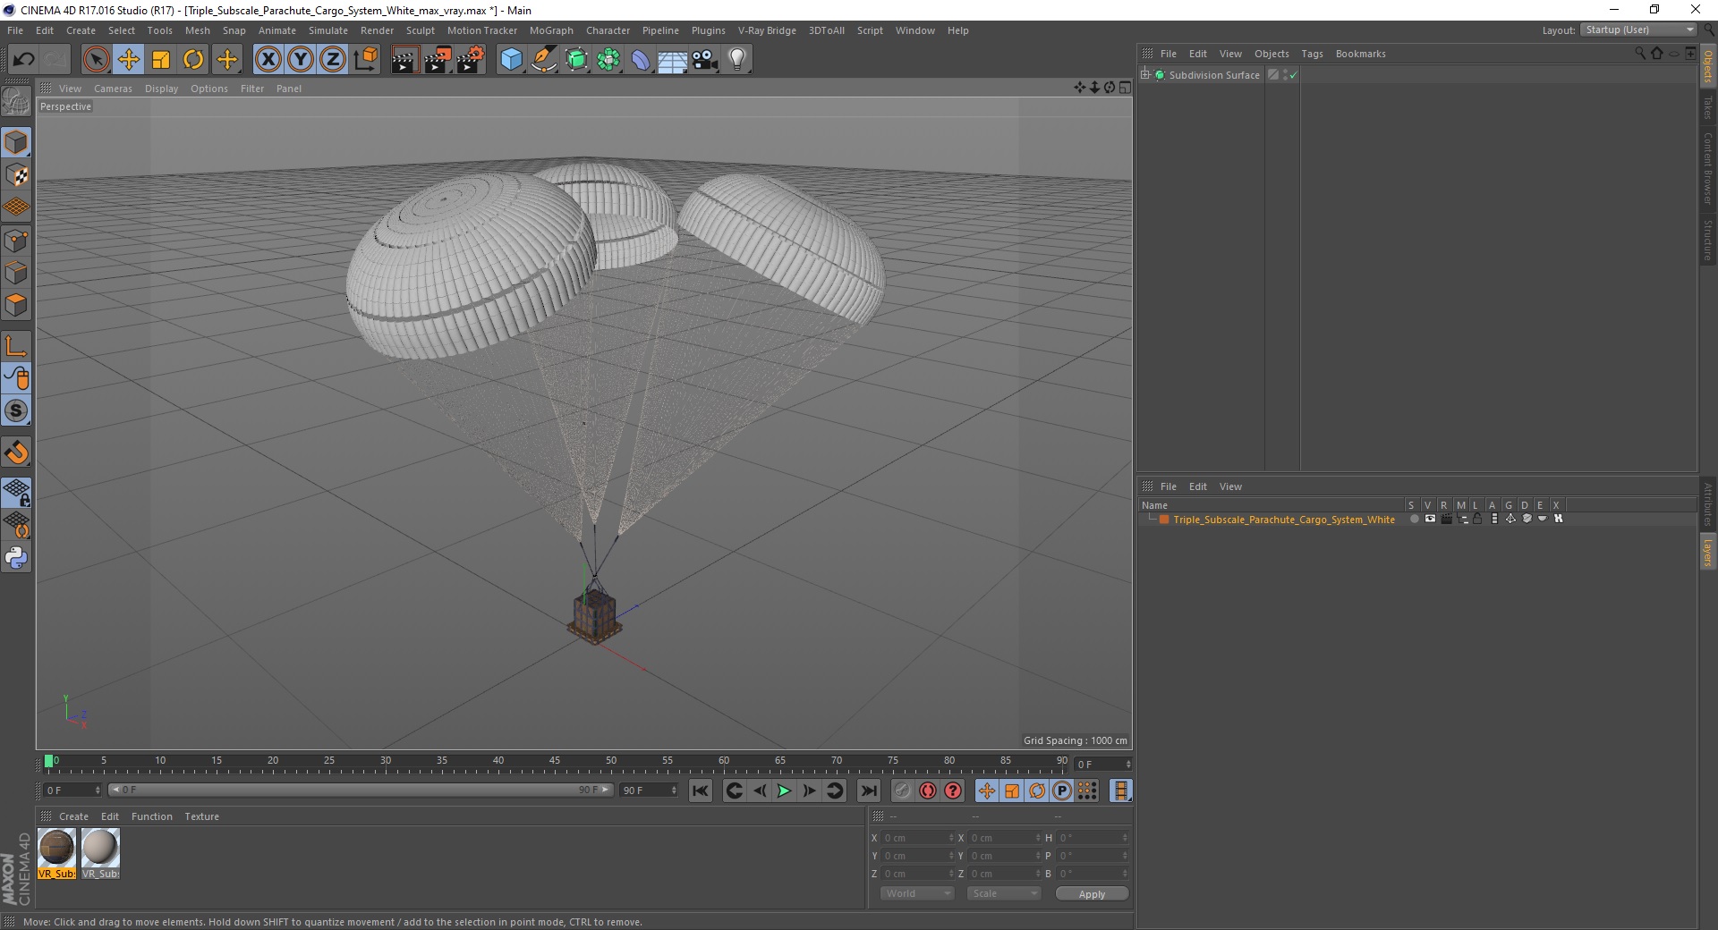Viewport: 1718px width, 930px height.
Task: Toggle Position keyframe recording button
Action: (986, 790)
